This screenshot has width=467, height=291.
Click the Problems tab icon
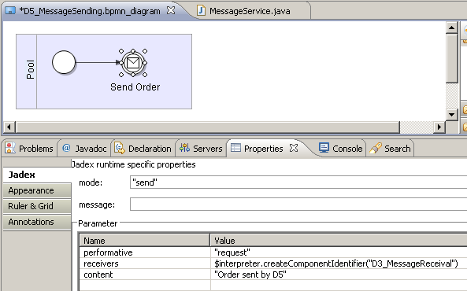coord(10,148)
